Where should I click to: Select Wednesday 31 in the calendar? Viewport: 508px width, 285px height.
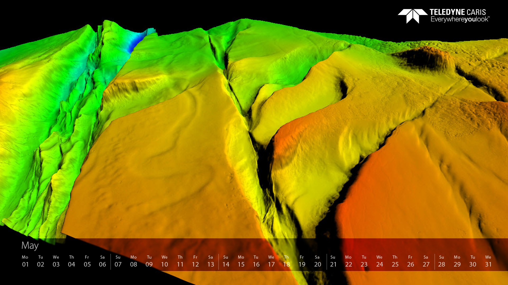(488, 261)
